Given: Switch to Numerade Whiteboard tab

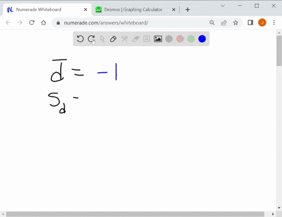Looking at the screenshot, I should [x=47, y=9].
